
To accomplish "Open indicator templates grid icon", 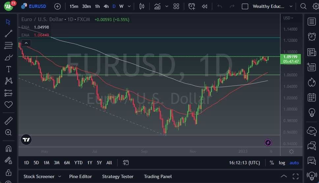I will coord(176,6).
